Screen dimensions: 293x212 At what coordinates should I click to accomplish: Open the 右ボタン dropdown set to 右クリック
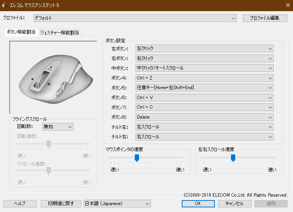click(x=204, y=58)
